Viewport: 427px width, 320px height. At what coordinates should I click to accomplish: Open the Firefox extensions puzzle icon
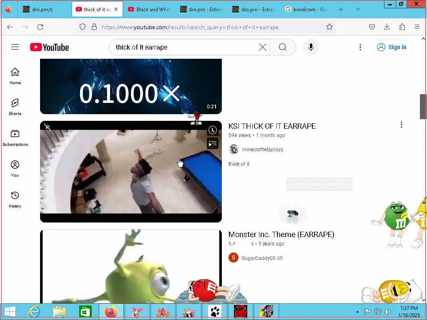click(x=402, y=27)
